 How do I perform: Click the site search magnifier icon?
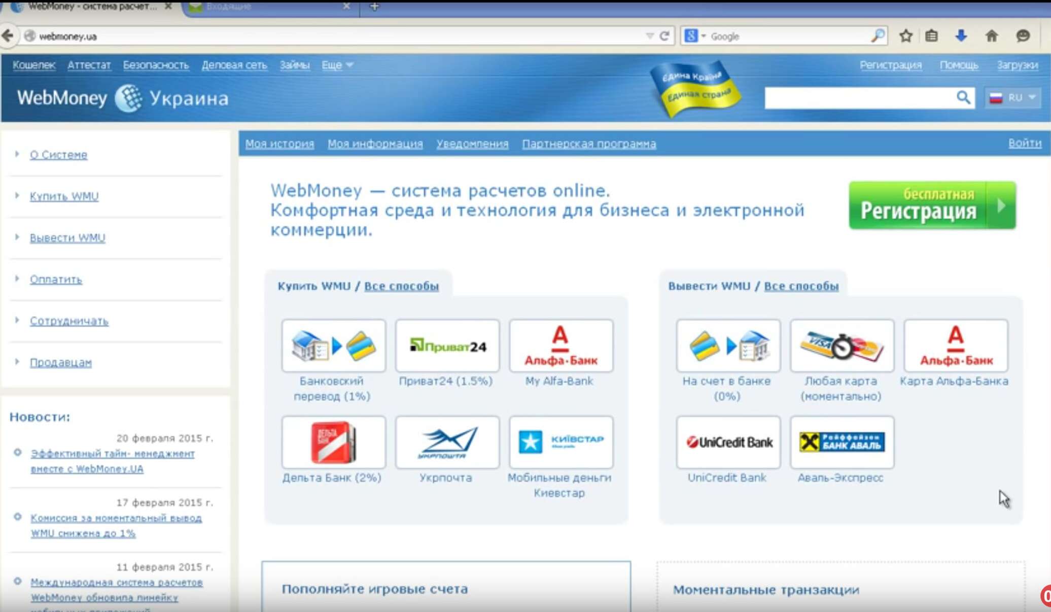tap(963, 97)
